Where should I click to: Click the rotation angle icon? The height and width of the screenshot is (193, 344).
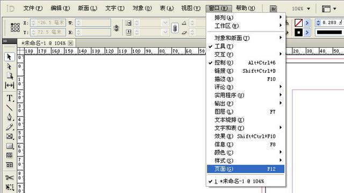184,23
